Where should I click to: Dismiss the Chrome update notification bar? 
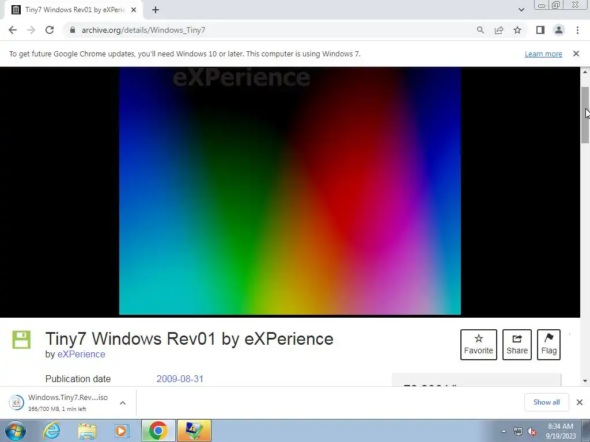576,54
